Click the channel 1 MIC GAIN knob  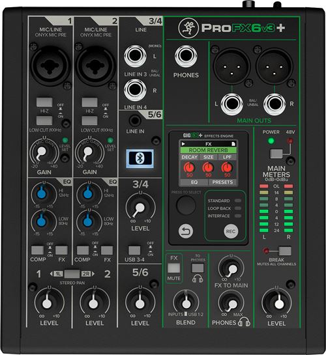point(42,151)
